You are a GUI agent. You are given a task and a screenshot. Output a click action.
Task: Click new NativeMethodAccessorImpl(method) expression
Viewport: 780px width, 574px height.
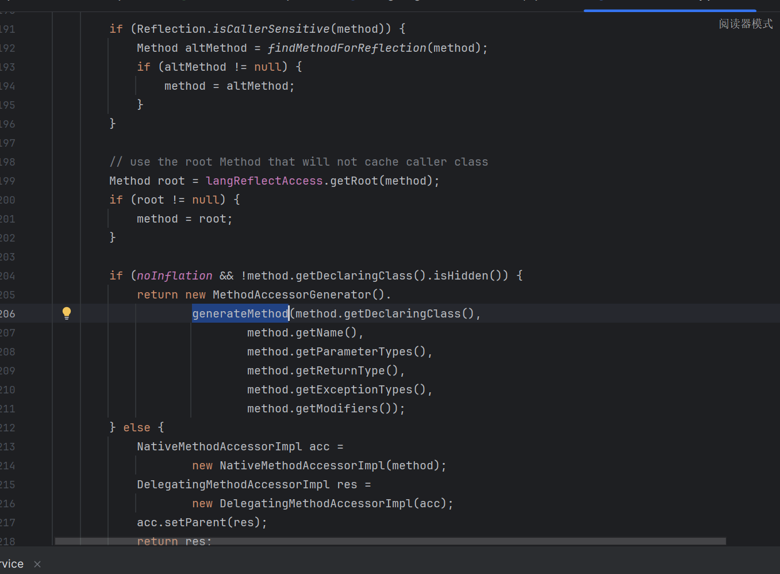(316, 465)
